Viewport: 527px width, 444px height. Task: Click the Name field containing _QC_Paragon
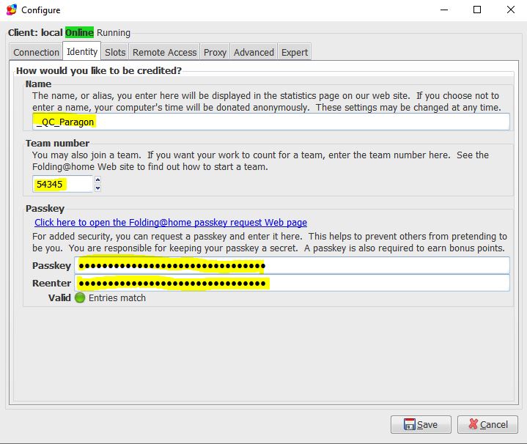tap(271, 122)
